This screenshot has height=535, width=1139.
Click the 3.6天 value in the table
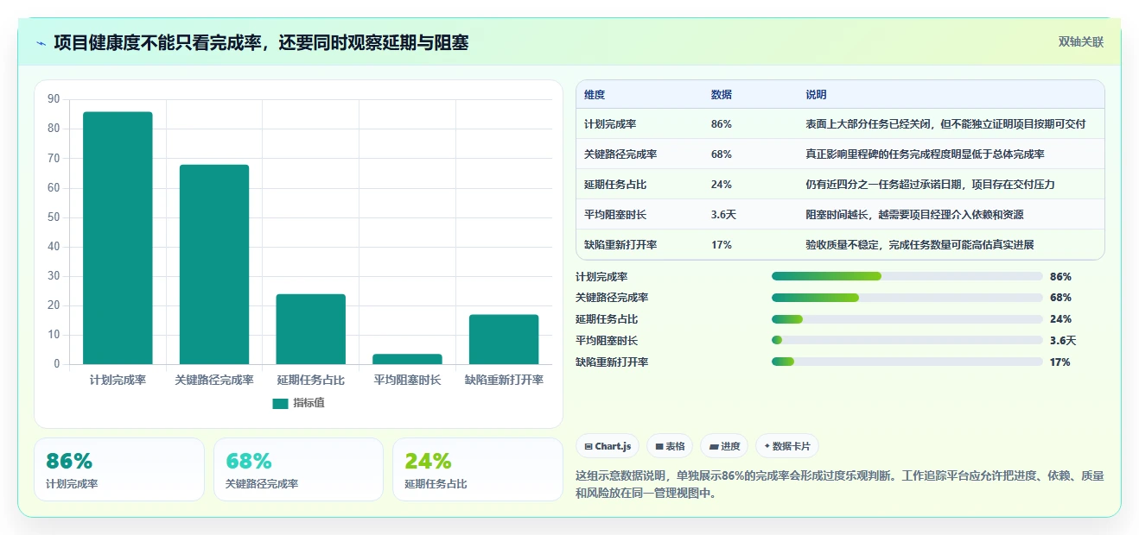(723, 214)
